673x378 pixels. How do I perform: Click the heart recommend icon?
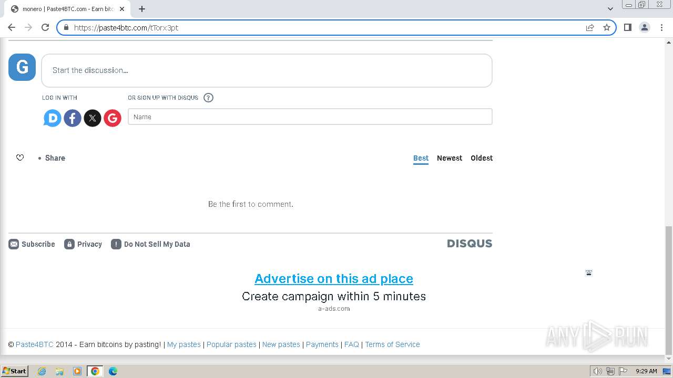pos(20,157)
